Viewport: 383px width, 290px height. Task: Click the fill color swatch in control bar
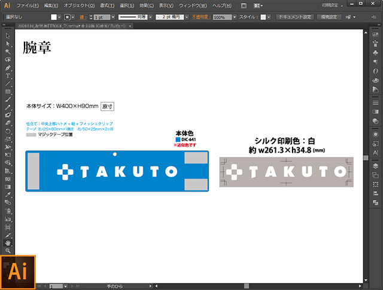pos(53,18)
